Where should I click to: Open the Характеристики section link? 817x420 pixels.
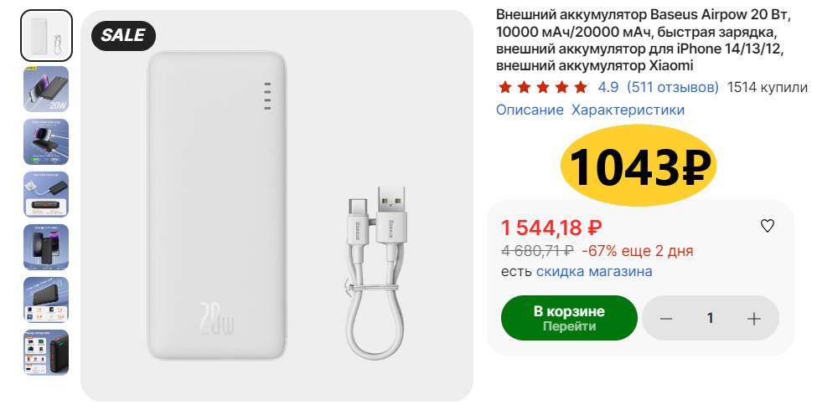pos(628,110)
